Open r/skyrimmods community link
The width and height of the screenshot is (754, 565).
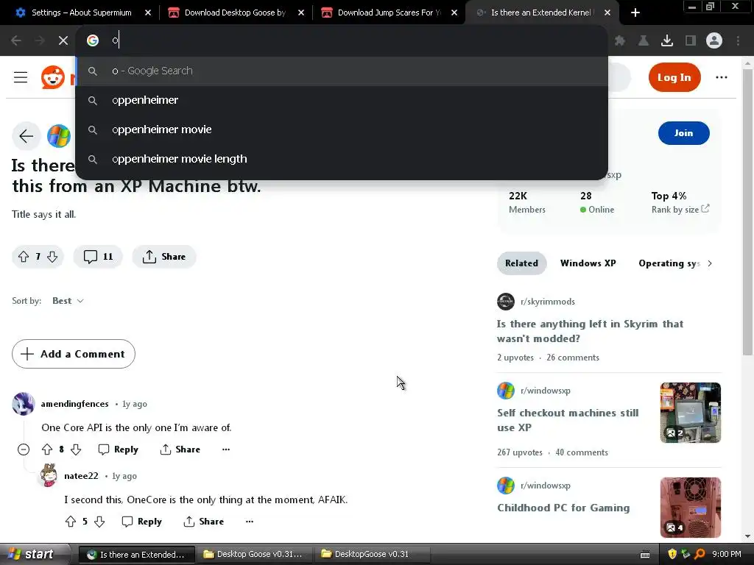click(x=548, y=302)
